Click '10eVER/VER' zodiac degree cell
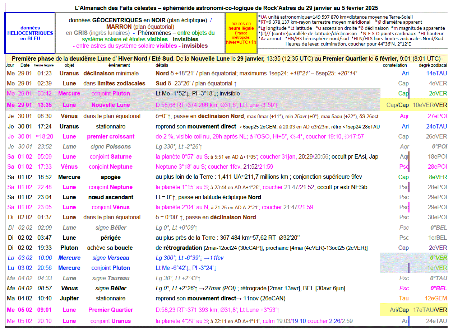The image size is (453, 328). point(430,105)
